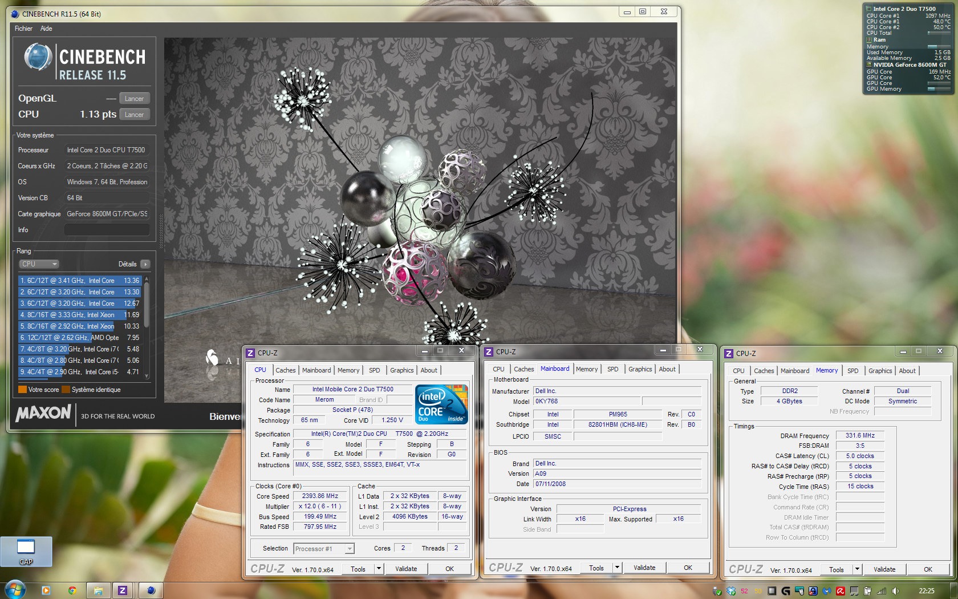
Task: Open the red Avira antivirus tray icon
Action: point(841,591)
